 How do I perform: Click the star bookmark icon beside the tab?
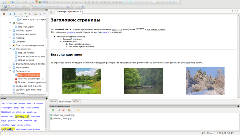51,11
